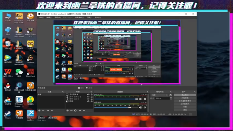Viewport: 233px width, 131px height.
Task: Remove the selected scene with minus icon
Action: point(43,111)
